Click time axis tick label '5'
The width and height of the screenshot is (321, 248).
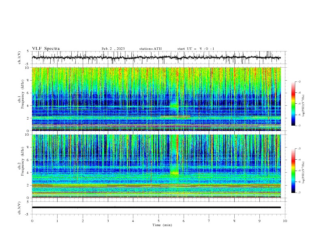pyautogui.click(x=158, y=221)
